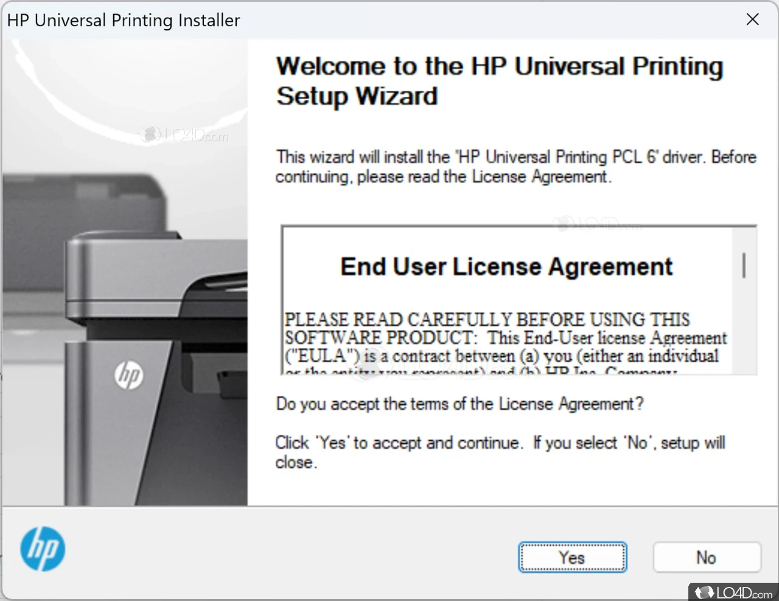The image size is (779, 601).
Task: Click the HP badge on the printer image
Action: tap(129, 375)
